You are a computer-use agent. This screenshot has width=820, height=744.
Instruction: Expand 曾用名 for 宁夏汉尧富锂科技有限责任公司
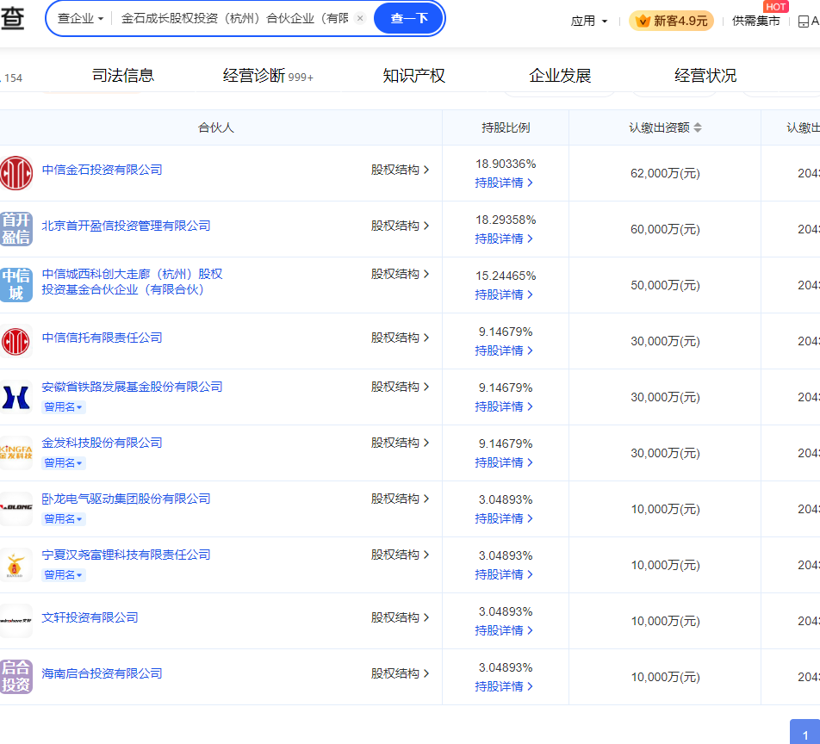point(63,574)
